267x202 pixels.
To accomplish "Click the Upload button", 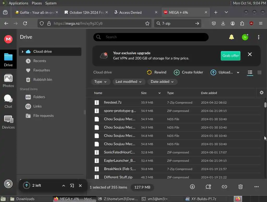I will (x=222, y=72).
